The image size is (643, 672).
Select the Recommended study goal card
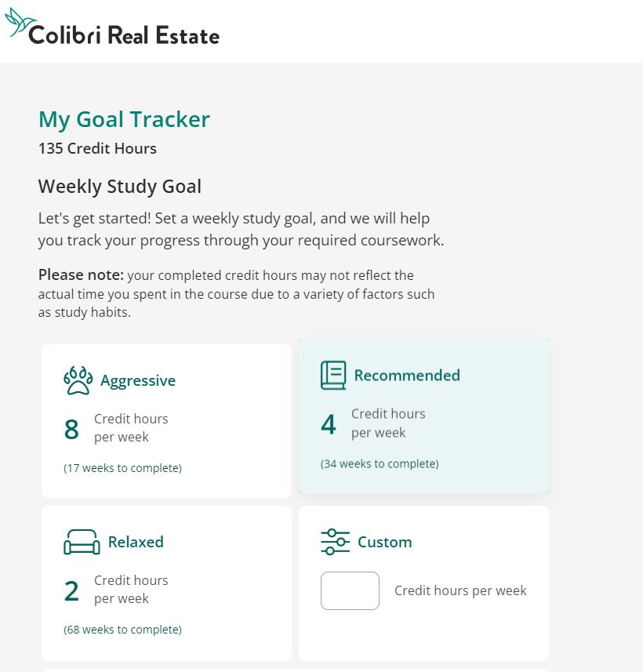point(423,416)
